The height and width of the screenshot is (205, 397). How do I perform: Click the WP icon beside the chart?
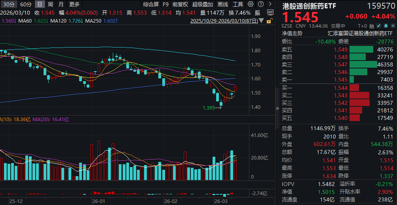click(x=270, y=13)
